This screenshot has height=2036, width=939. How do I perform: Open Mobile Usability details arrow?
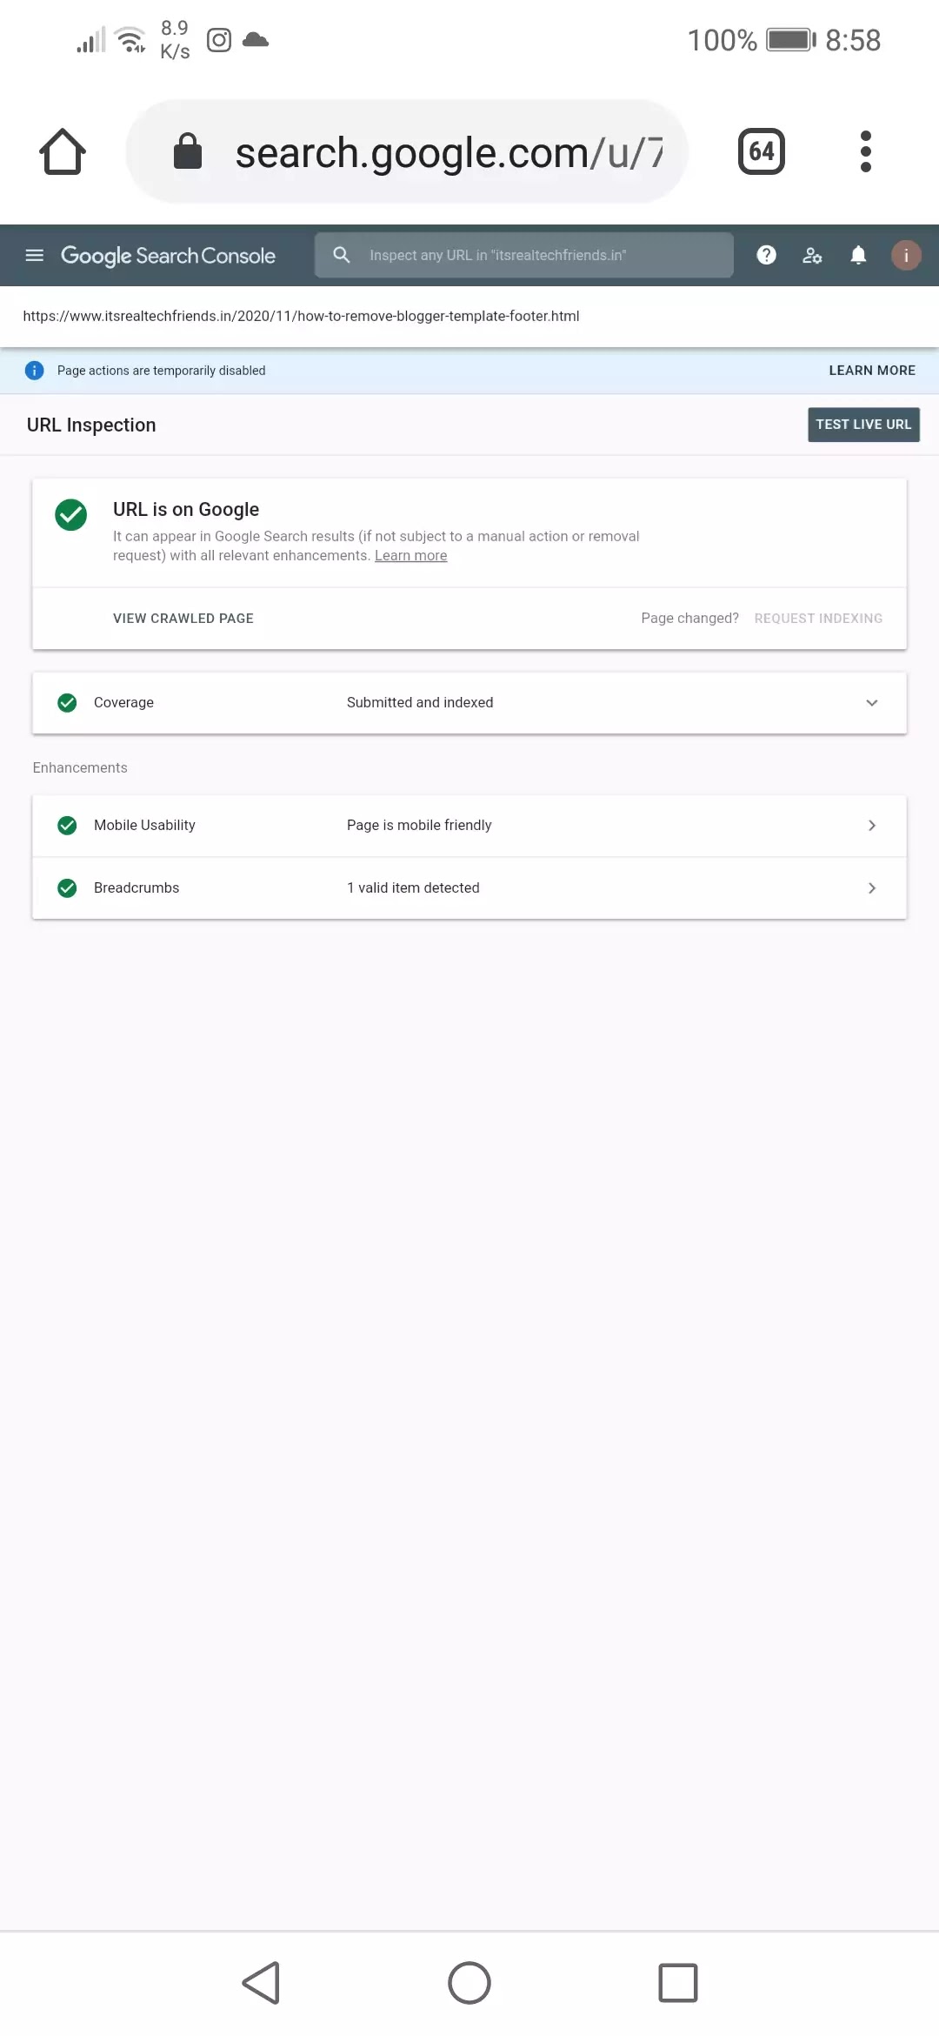coord(871,826)
